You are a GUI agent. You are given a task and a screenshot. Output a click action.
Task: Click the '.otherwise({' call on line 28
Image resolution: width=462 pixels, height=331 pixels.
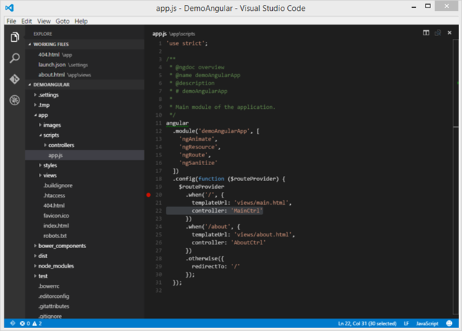click(205, 258)
